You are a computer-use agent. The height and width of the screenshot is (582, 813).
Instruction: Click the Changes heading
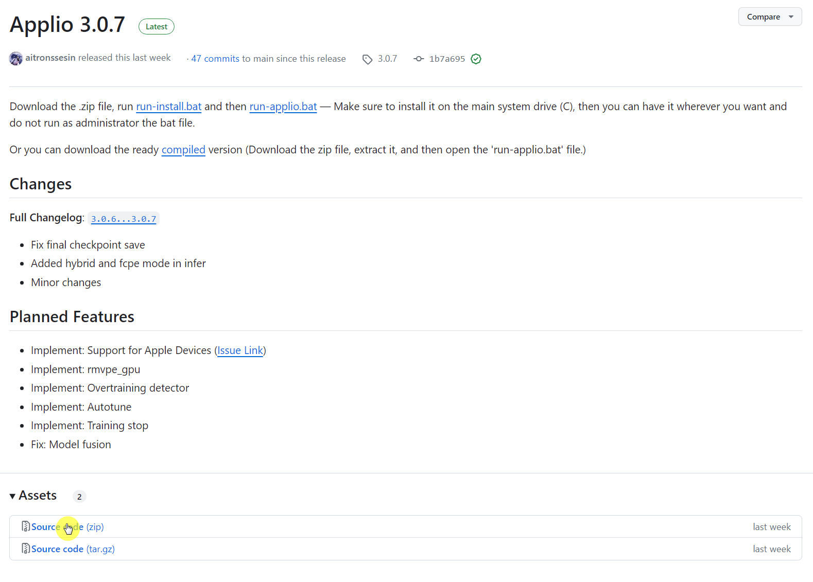tap(41, 184)
